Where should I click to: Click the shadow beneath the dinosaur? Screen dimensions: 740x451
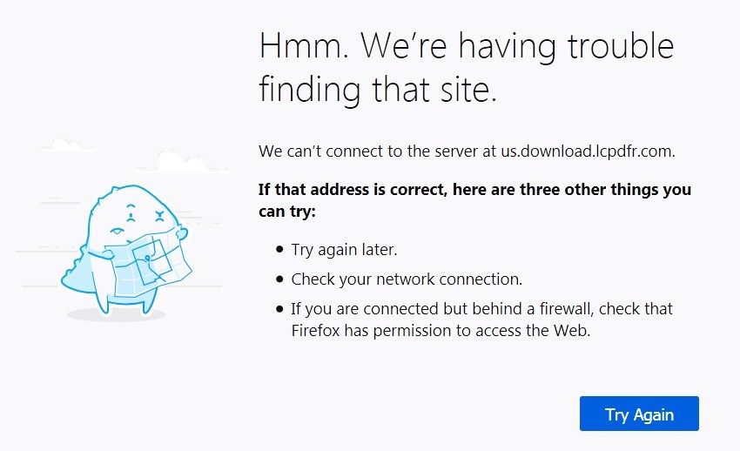[116, 314]
